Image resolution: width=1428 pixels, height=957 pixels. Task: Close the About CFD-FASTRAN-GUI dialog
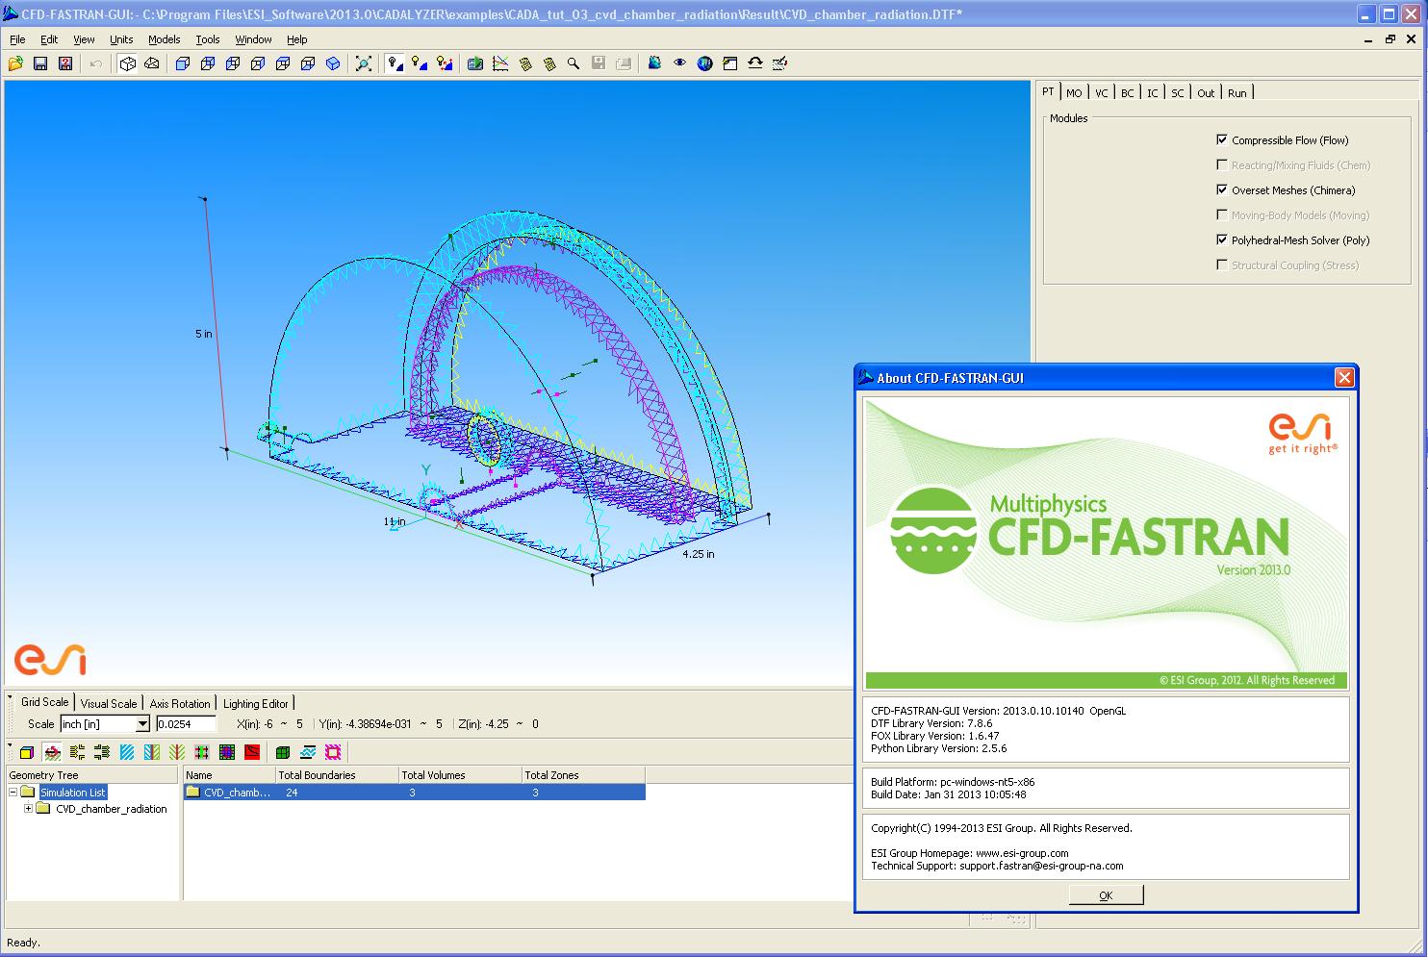pos(1344,378)
